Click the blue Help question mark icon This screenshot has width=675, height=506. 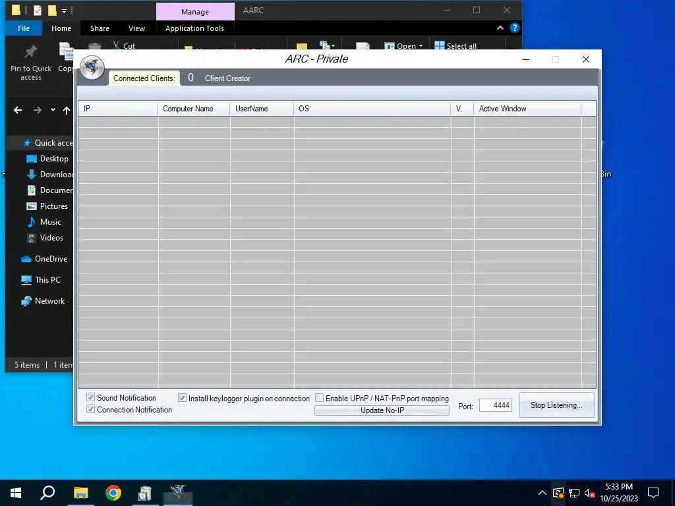point(514,28)
